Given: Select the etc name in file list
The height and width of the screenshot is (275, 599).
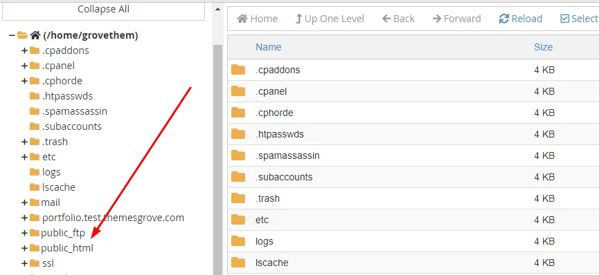Looking at the screenshot, I should point(262,220).
